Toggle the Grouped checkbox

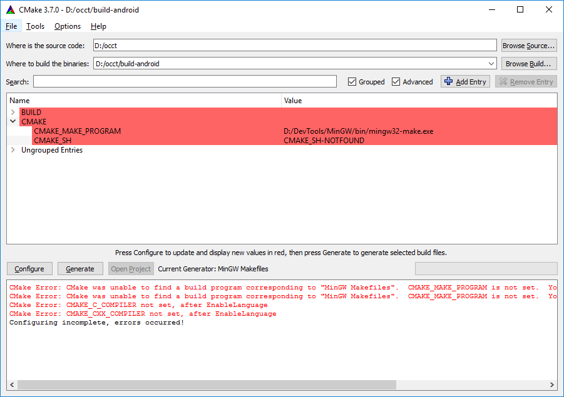click(x=352, y=82)
